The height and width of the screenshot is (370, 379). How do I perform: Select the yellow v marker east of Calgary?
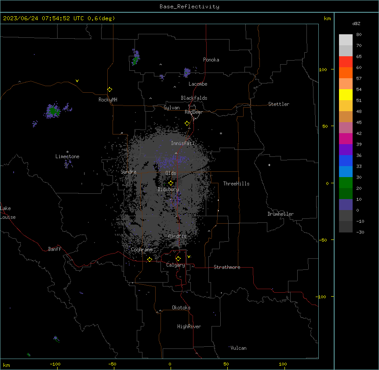pyautogui.click(x=189, y=257)
